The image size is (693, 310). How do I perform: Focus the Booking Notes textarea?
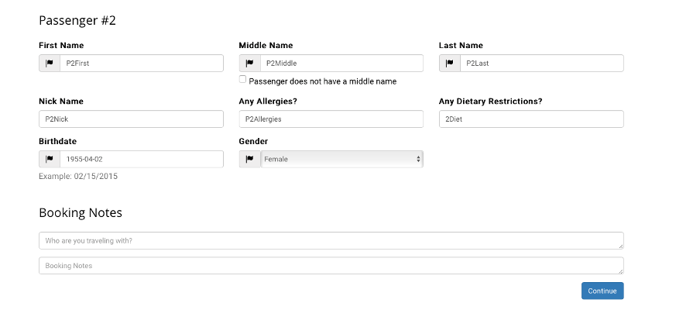[331, 266]
